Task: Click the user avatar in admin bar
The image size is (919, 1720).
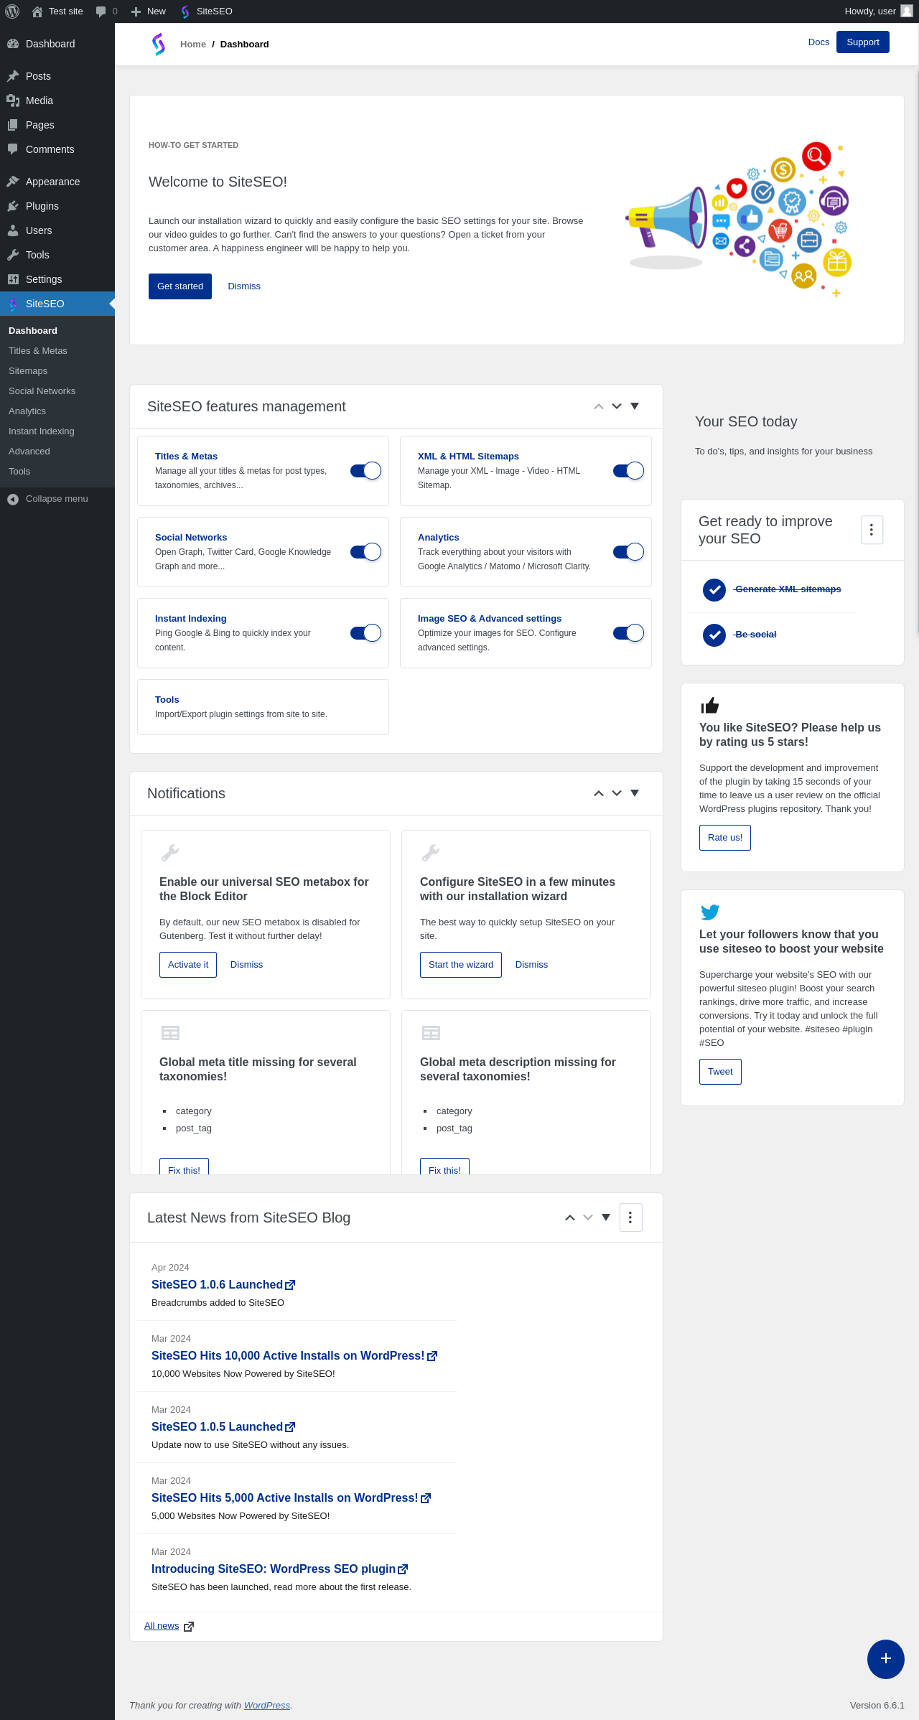Action: pyautogui.click(x=907, y=11)
